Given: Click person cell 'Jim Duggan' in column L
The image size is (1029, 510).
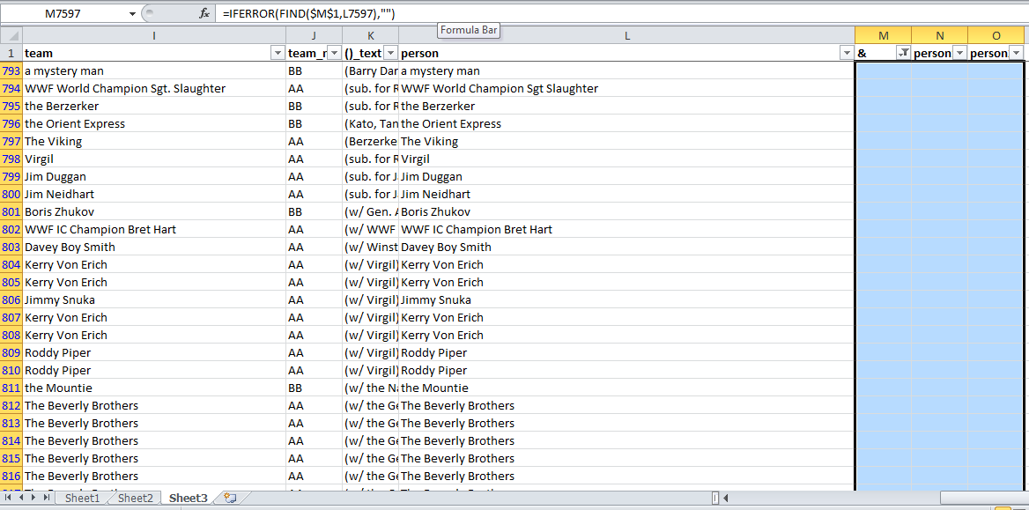Looking at the screenshot, I should 626,176.
